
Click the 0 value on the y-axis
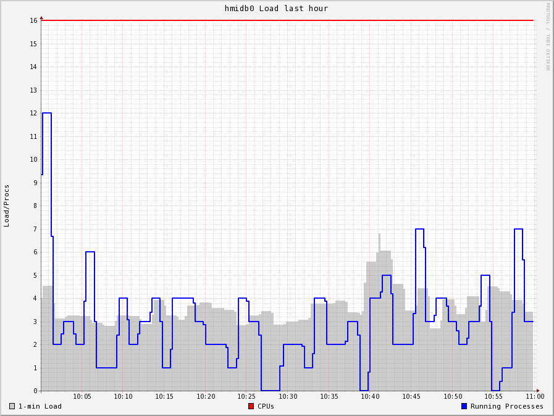coord(35,391)
